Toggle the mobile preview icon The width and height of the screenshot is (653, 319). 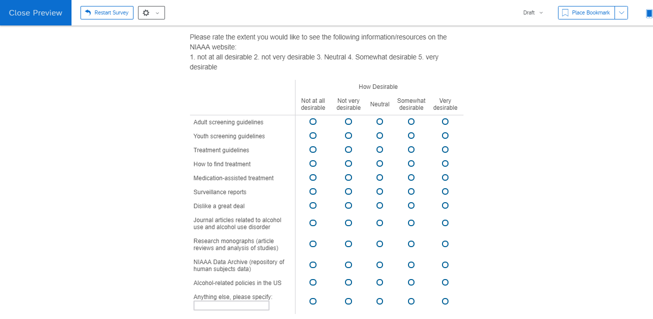649,13
